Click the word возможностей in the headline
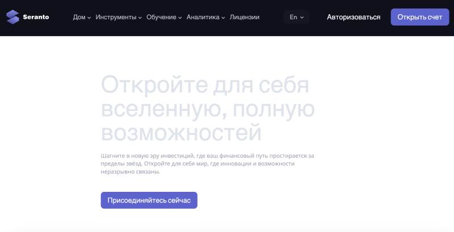454x232 pixels. (181, 133)
